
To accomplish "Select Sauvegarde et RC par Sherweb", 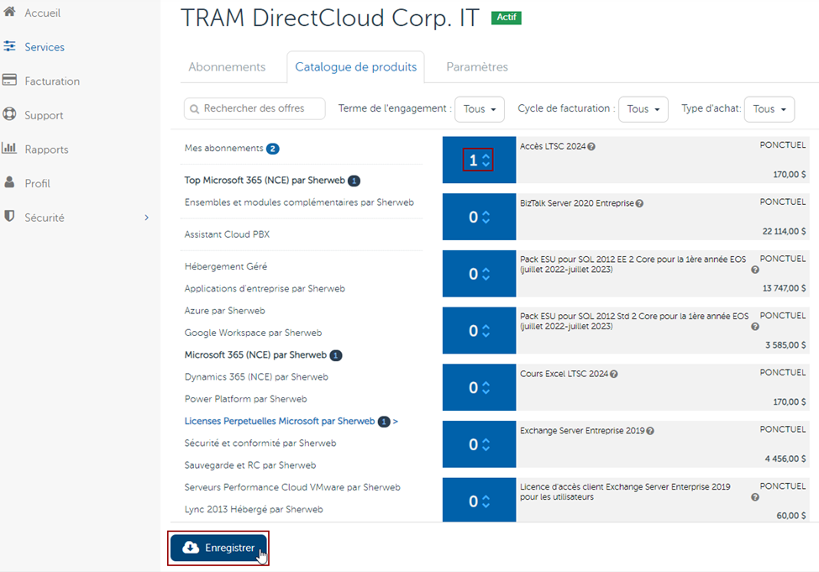I will [250, 465].
